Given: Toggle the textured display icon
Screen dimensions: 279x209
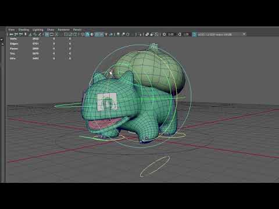Looking at the screenshot, I should 101,34.
